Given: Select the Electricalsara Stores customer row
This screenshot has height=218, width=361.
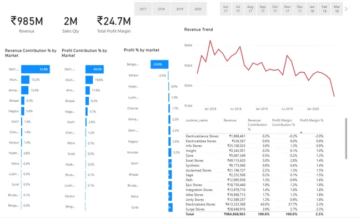Looking at the screenshot, I should coord(254,205).
